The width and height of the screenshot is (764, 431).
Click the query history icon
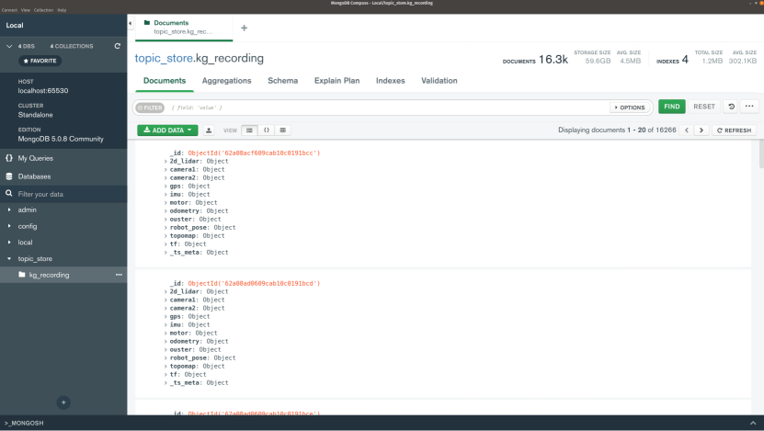[730, 107]
